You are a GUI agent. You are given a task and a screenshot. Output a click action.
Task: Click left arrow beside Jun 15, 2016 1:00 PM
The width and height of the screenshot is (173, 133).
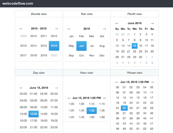69,98
